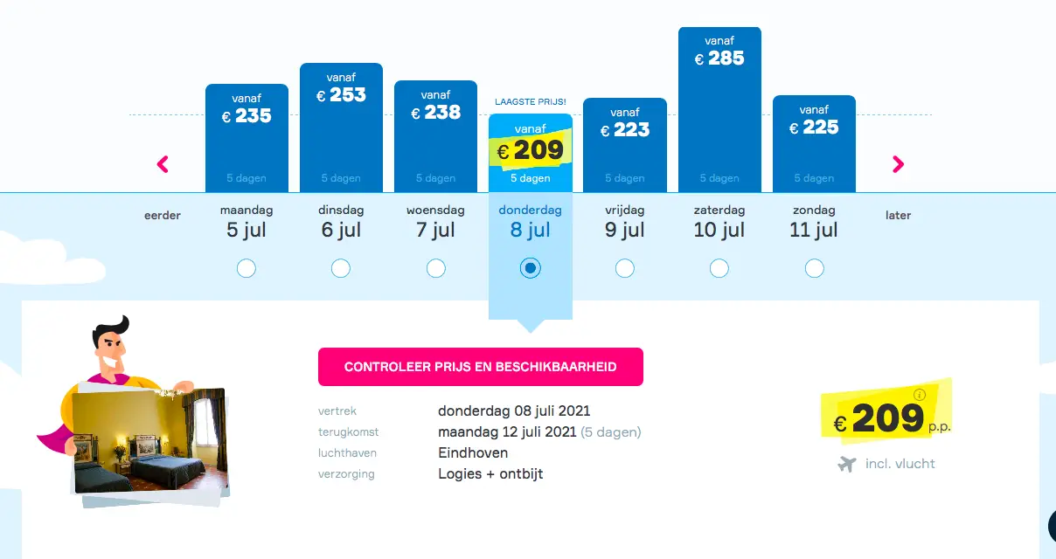Click the 'later' link
The height and width of the screenshot is (559, 1056).
point(899,215)
